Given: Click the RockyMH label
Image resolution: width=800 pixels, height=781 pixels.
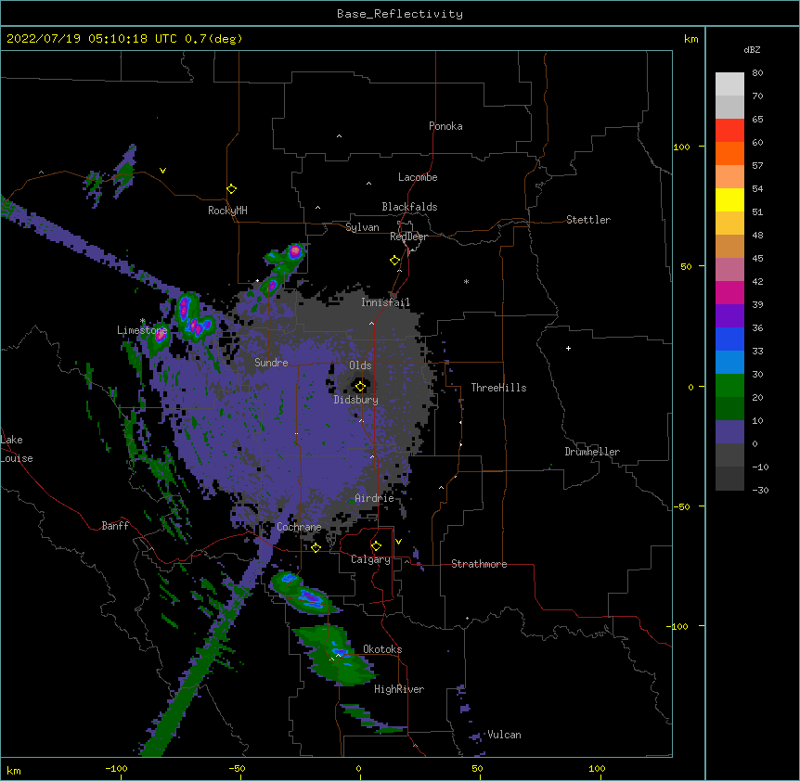Looking at the screenshot, I should (227, 211).
